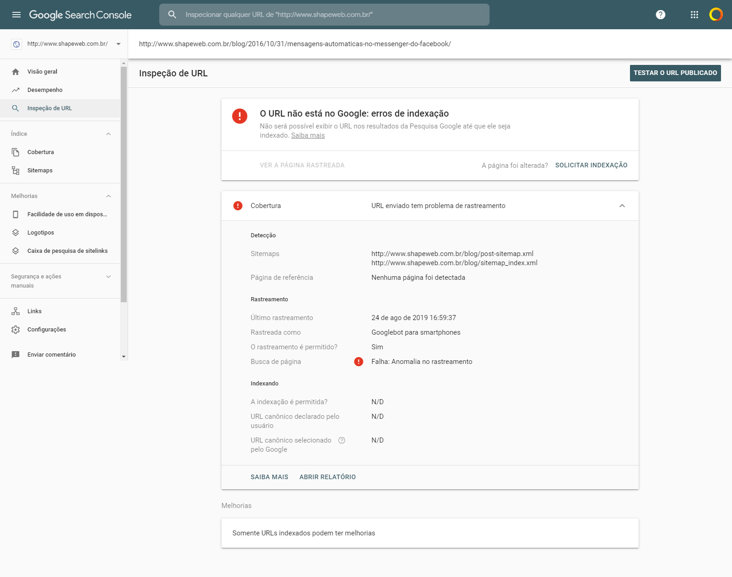Collapse the Cobertura details panel
This screenshot has width=732, height=577.
coord(622,206)
